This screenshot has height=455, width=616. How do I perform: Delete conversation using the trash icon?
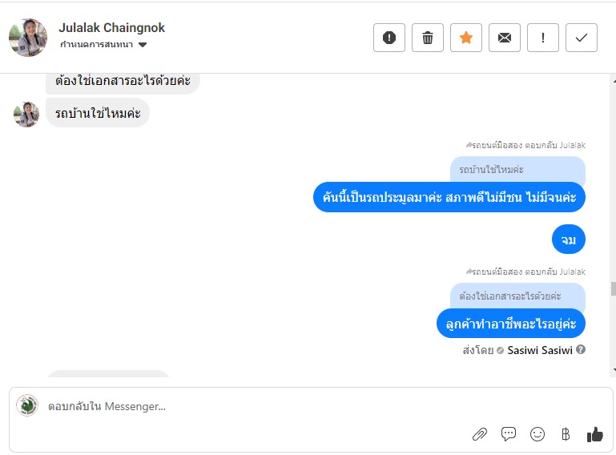point(428,38)
